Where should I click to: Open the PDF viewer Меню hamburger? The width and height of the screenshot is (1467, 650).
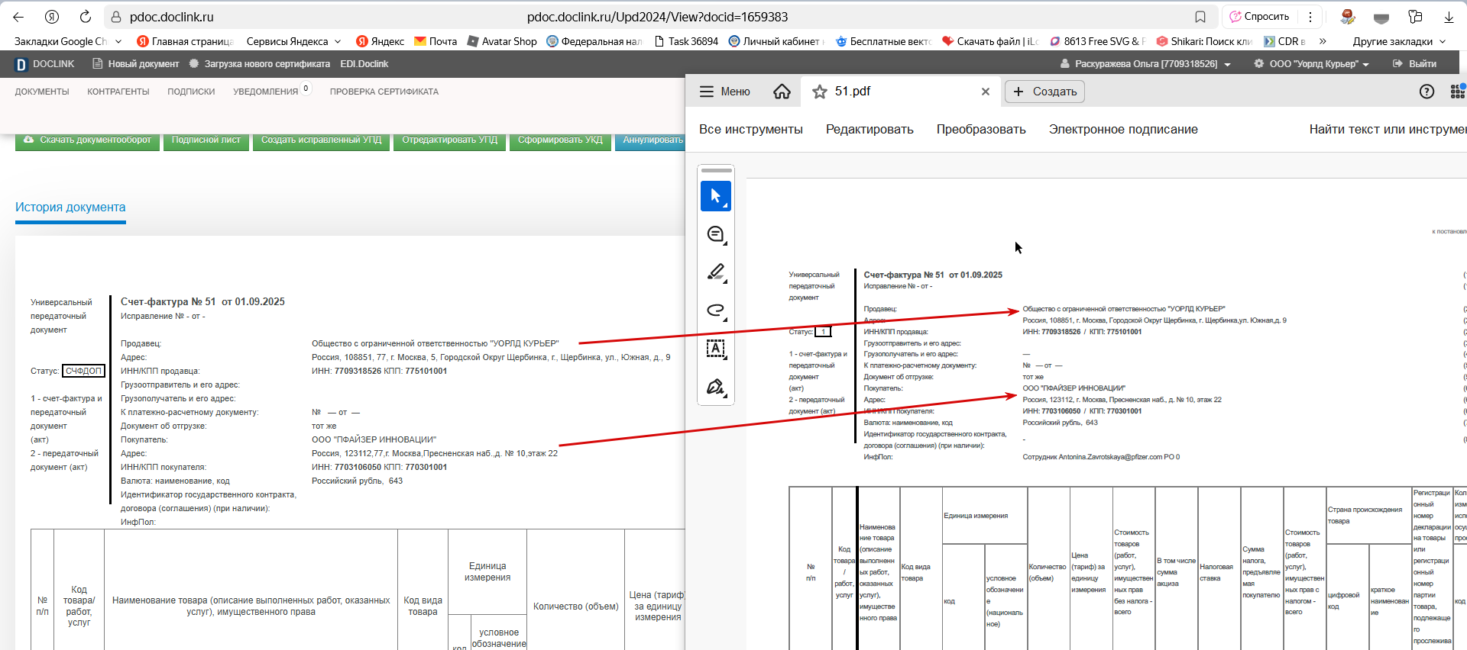click(x=724, y=92)
